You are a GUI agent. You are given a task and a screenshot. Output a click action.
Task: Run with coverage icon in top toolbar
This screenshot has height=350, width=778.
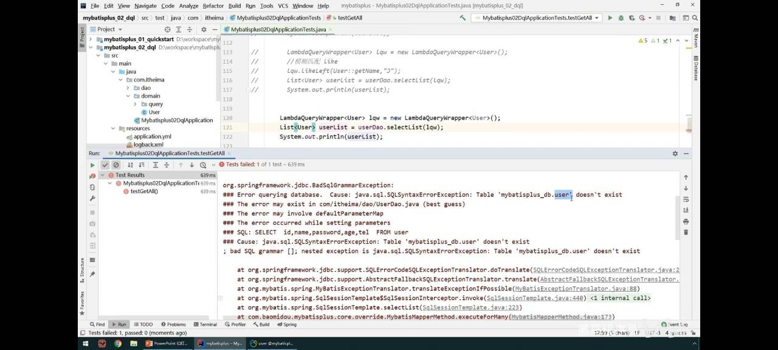[633, 18]
